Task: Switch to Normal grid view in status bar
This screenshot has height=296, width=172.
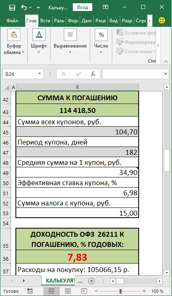Action: pos(51,291)
